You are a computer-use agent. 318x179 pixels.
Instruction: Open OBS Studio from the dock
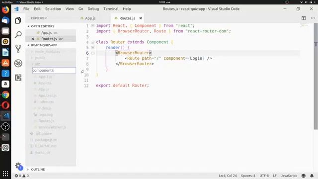click(5, 126)
